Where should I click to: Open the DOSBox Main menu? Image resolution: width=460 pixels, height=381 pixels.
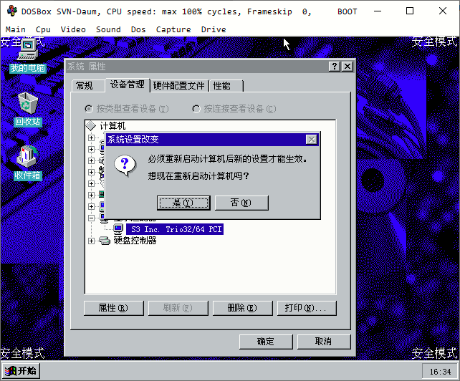[x=16, y=29]
